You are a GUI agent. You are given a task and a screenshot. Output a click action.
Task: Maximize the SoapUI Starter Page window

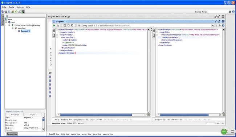tap(219, 17)
